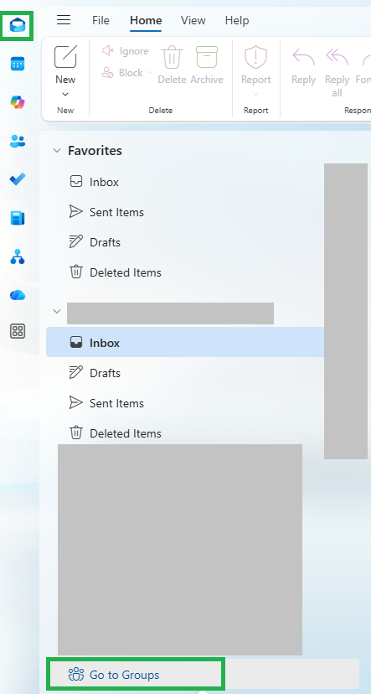Open the OneDrive cloud icon
371x694 pixels.
coord(18,295)
